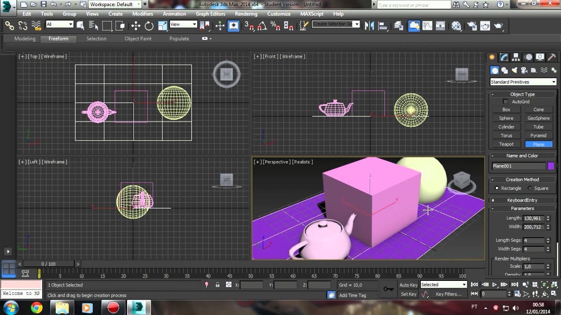Open the Material Editor
This screenshot has height=315, width=561.
coord(456,26)
